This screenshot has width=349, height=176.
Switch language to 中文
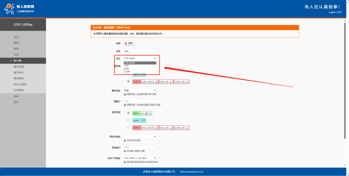(340, 12)
